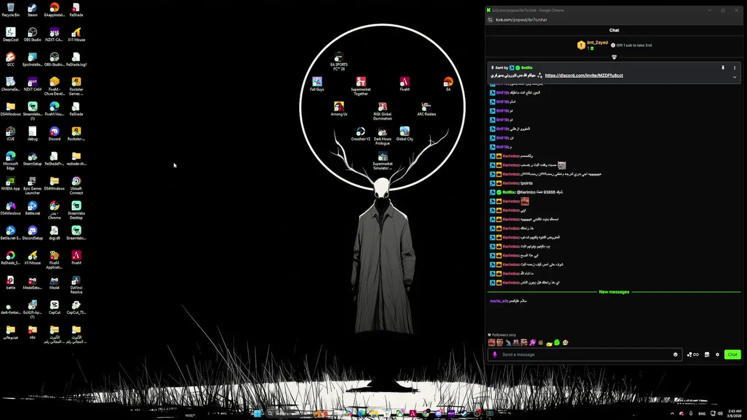Select the green blob emote
This screenshot has height=420, width=747.
point(557,343)
